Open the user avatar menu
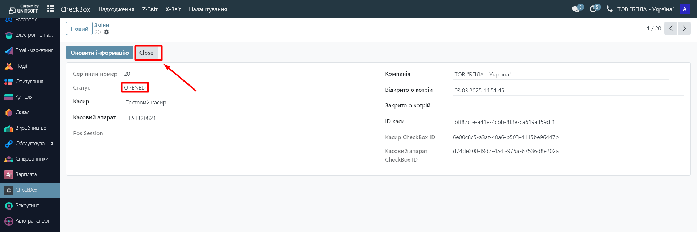 coord(685,9)
